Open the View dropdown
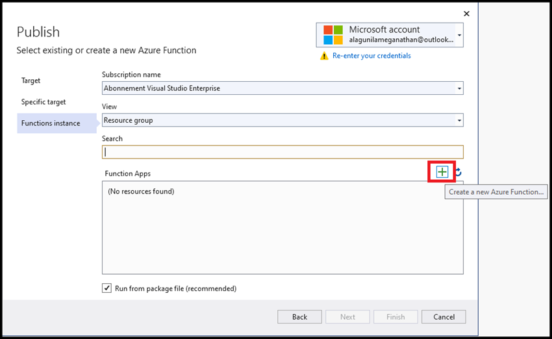 coord(459,120)
